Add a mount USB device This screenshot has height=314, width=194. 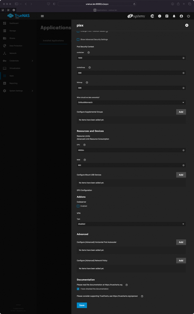point(181,175)
